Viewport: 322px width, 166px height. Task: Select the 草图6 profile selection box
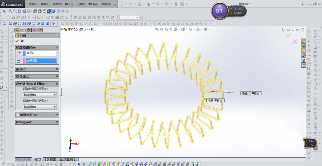click(41, 53)
